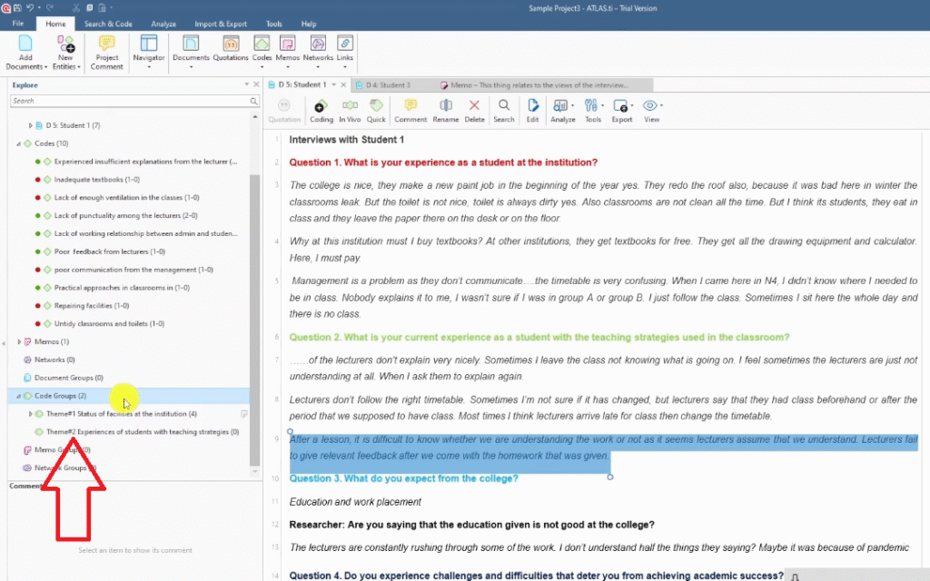The width and height of the screenshot is (930, 581).
Task: Open the Networks manager in ribbon
Action: click(318, 53)
